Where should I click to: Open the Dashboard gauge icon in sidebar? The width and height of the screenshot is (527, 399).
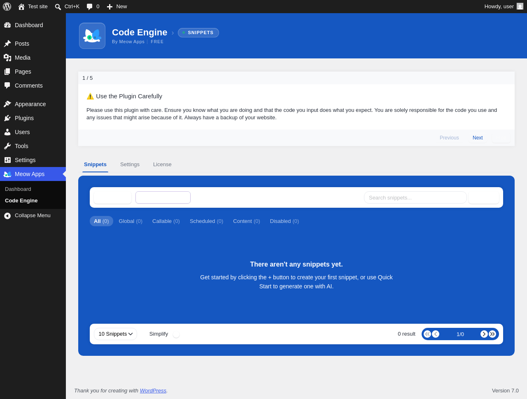7,25
